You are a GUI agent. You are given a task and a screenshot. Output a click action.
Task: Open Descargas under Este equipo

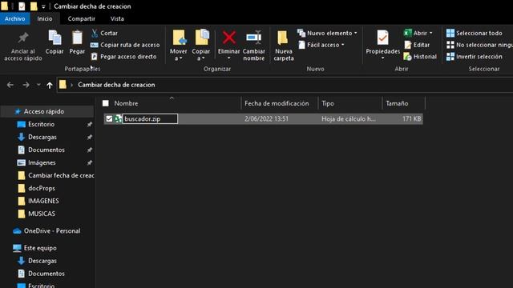[x=42, y=261]
